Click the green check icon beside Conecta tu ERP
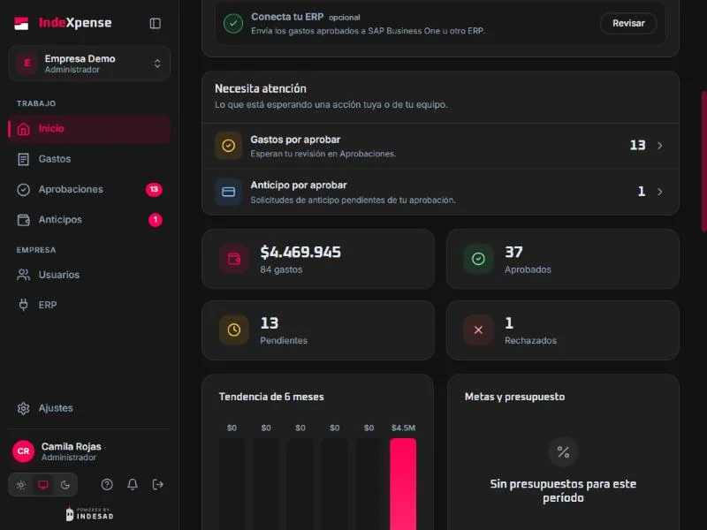707x530 pixels. [233, 24]
